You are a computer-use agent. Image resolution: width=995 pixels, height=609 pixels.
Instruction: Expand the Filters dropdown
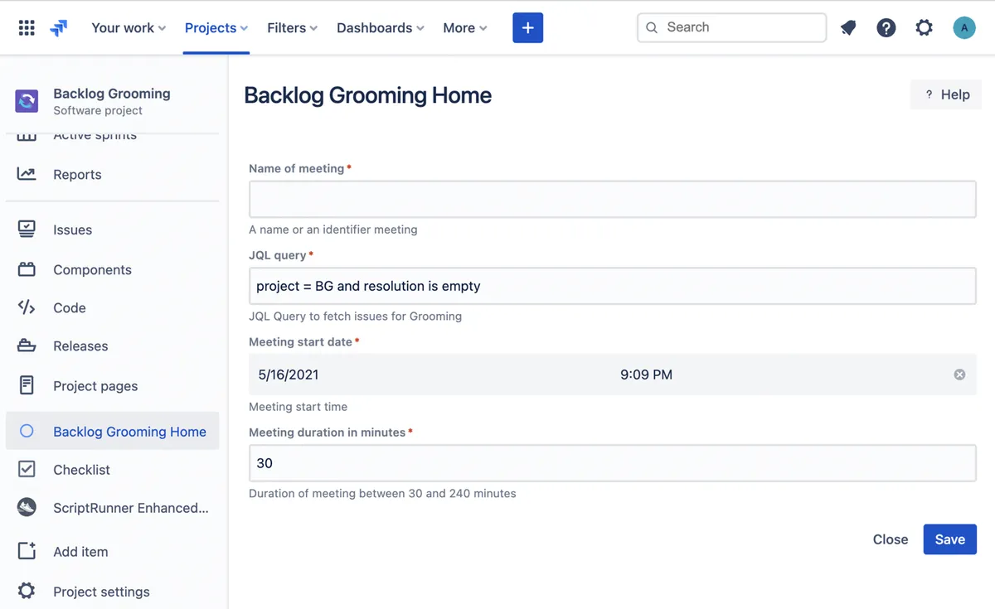pos(293,27)
